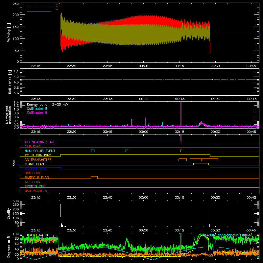
Task: Click the tall magenta Collimator 9 spike near 00:15
Action: point(181,113)
